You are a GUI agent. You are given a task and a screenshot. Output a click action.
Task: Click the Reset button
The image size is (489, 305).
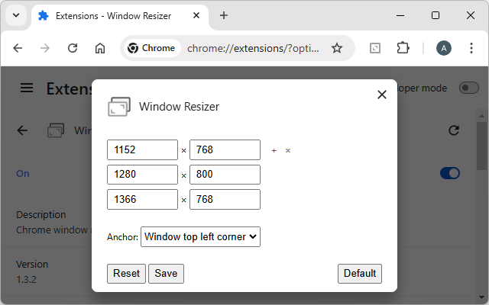(126, 274)
